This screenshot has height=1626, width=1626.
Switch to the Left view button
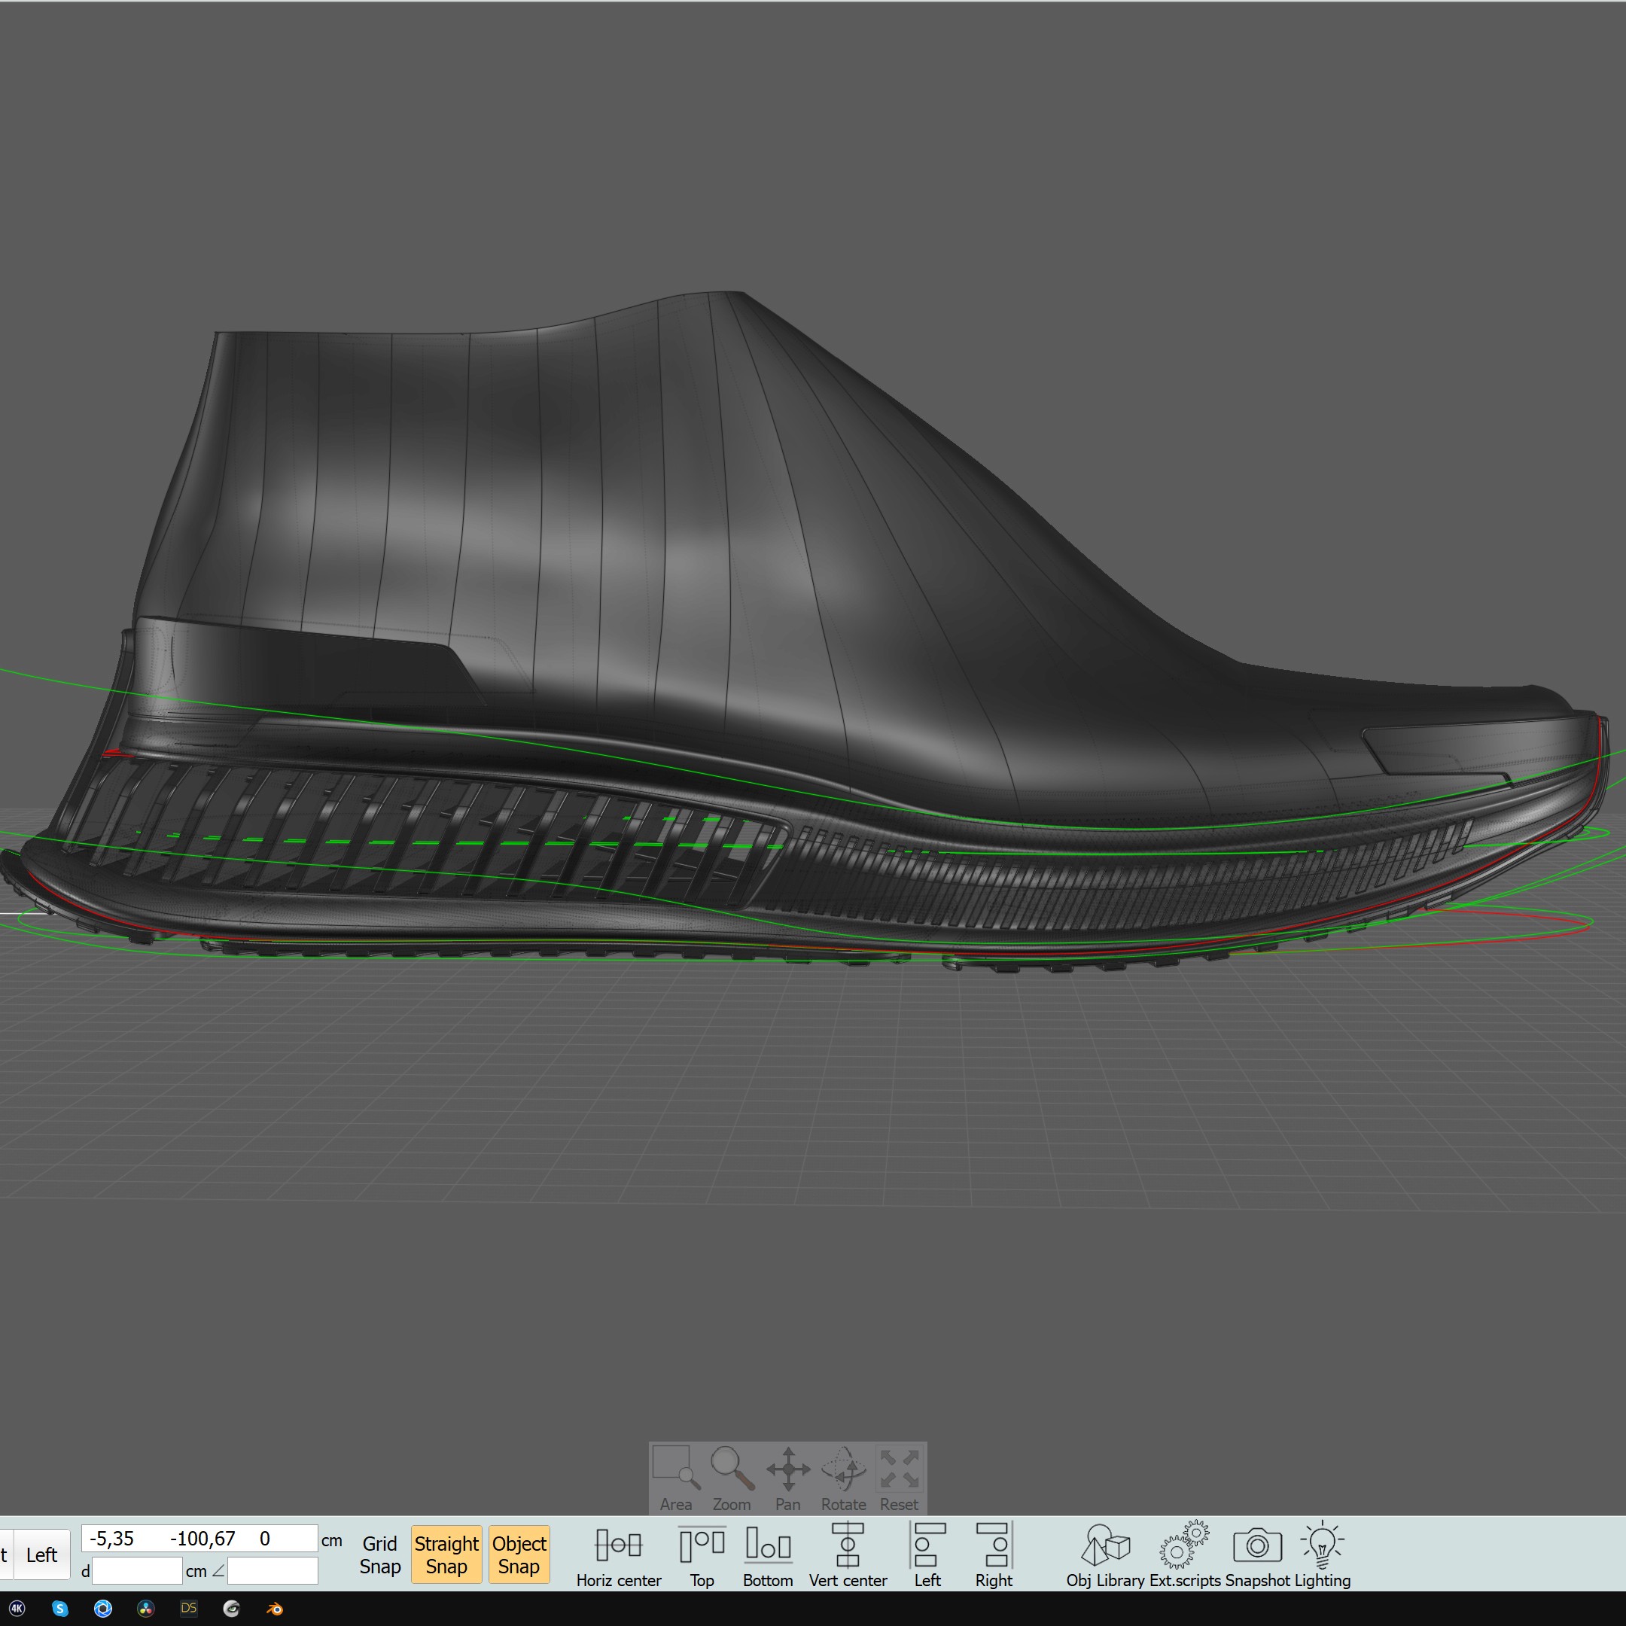[41, 1554]
